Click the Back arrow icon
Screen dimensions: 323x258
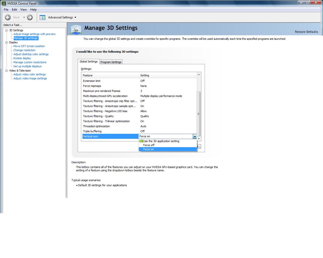[x=8, y=17]
